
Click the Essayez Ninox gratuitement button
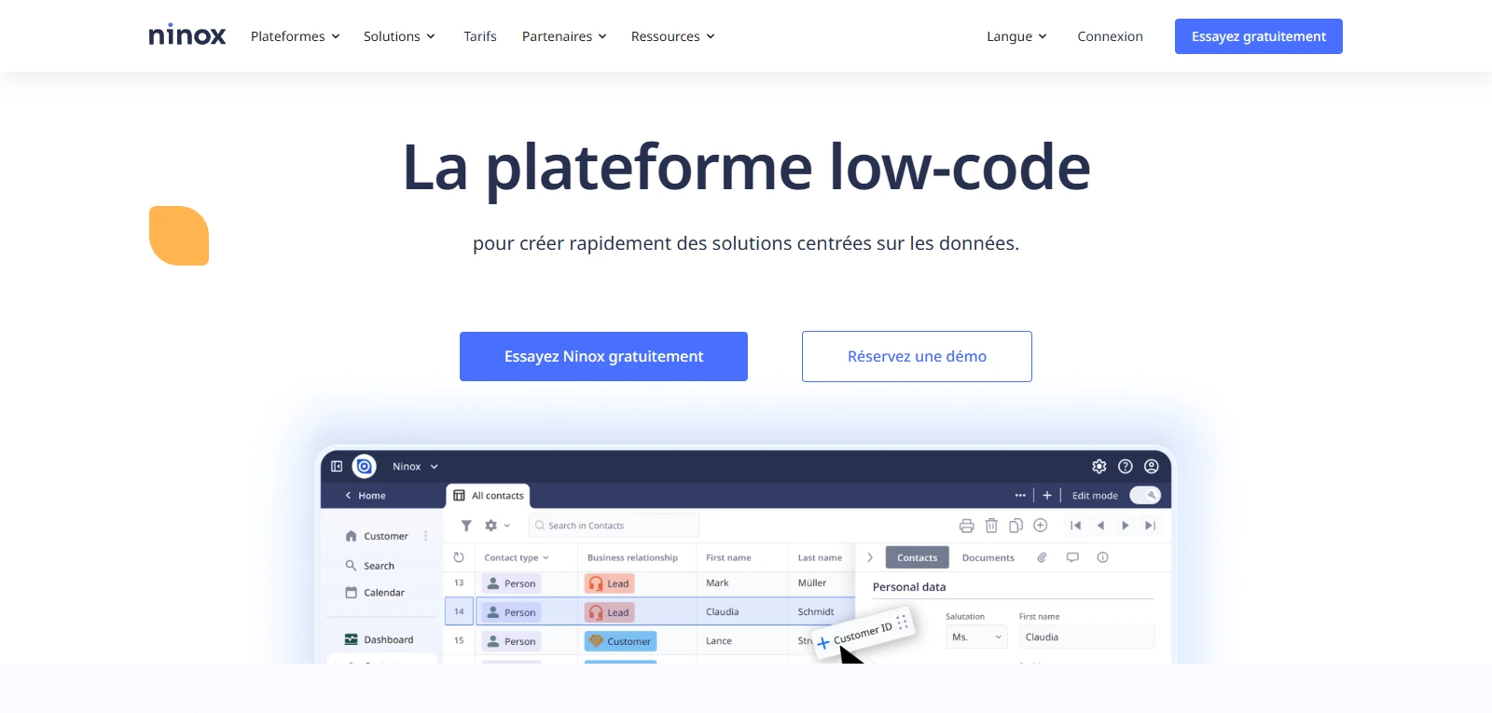(x=603, y=356)
